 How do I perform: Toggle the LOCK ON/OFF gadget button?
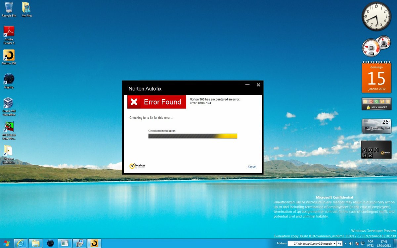point(376,107)
